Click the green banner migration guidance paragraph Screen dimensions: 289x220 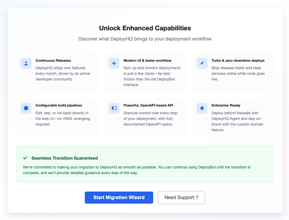137,170
